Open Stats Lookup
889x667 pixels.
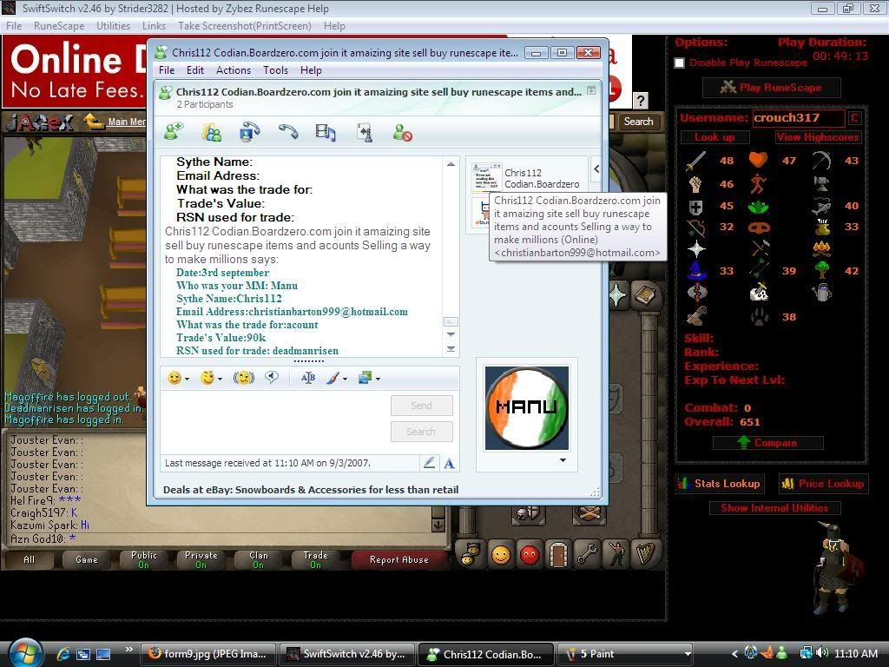coord(720,484)
